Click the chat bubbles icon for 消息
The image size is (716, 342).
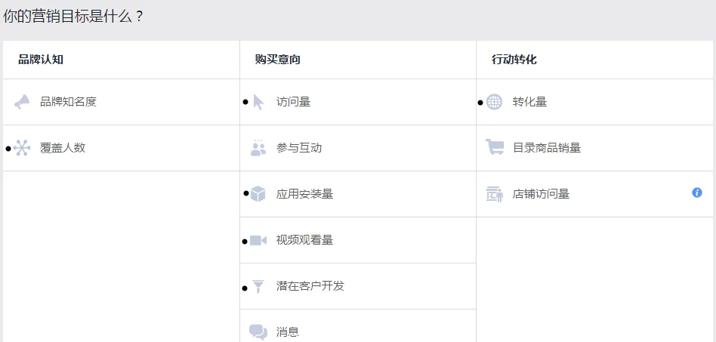click(258, 331)
